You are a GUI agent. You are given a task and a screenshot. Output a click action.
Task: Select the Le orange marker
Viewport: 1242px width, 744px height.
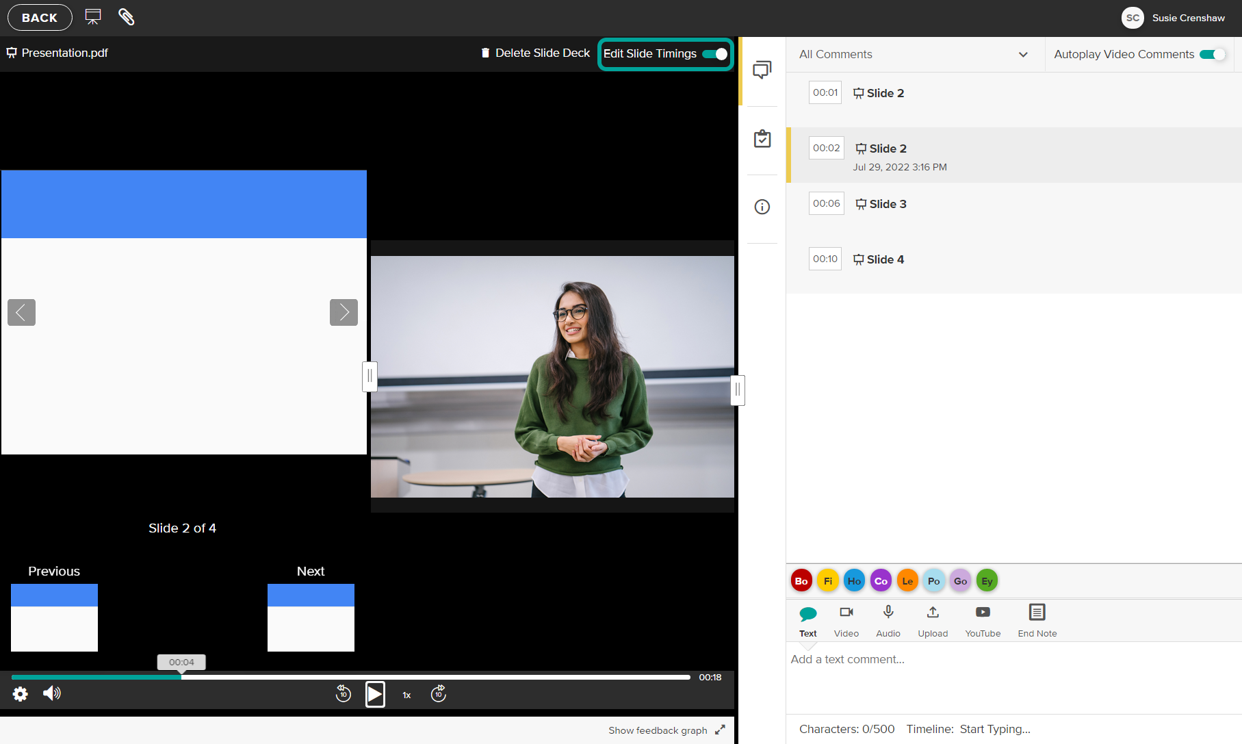click(907, 580)
